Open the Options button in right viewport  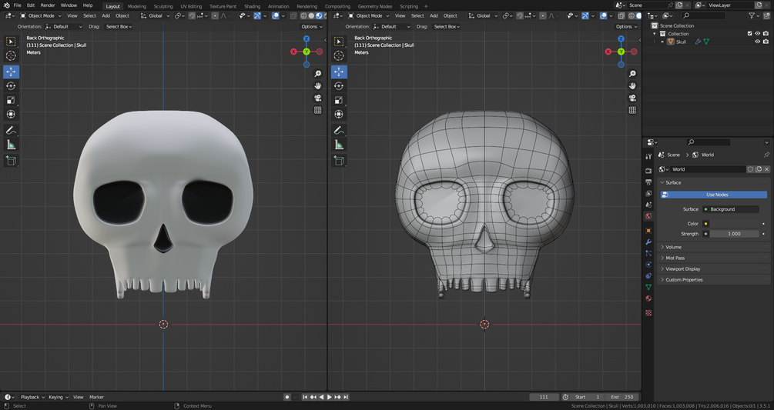(625, 26)
